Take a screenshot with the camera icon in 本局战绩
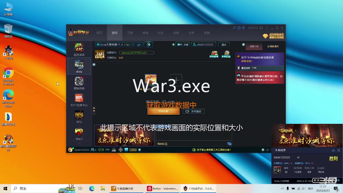The width and height of the screenshot is (343, 193). coord(333,150)
